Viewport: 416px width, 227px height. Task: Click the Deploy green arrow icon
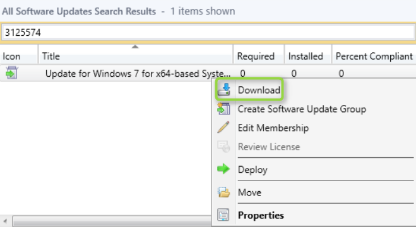(x=223, y=169)
